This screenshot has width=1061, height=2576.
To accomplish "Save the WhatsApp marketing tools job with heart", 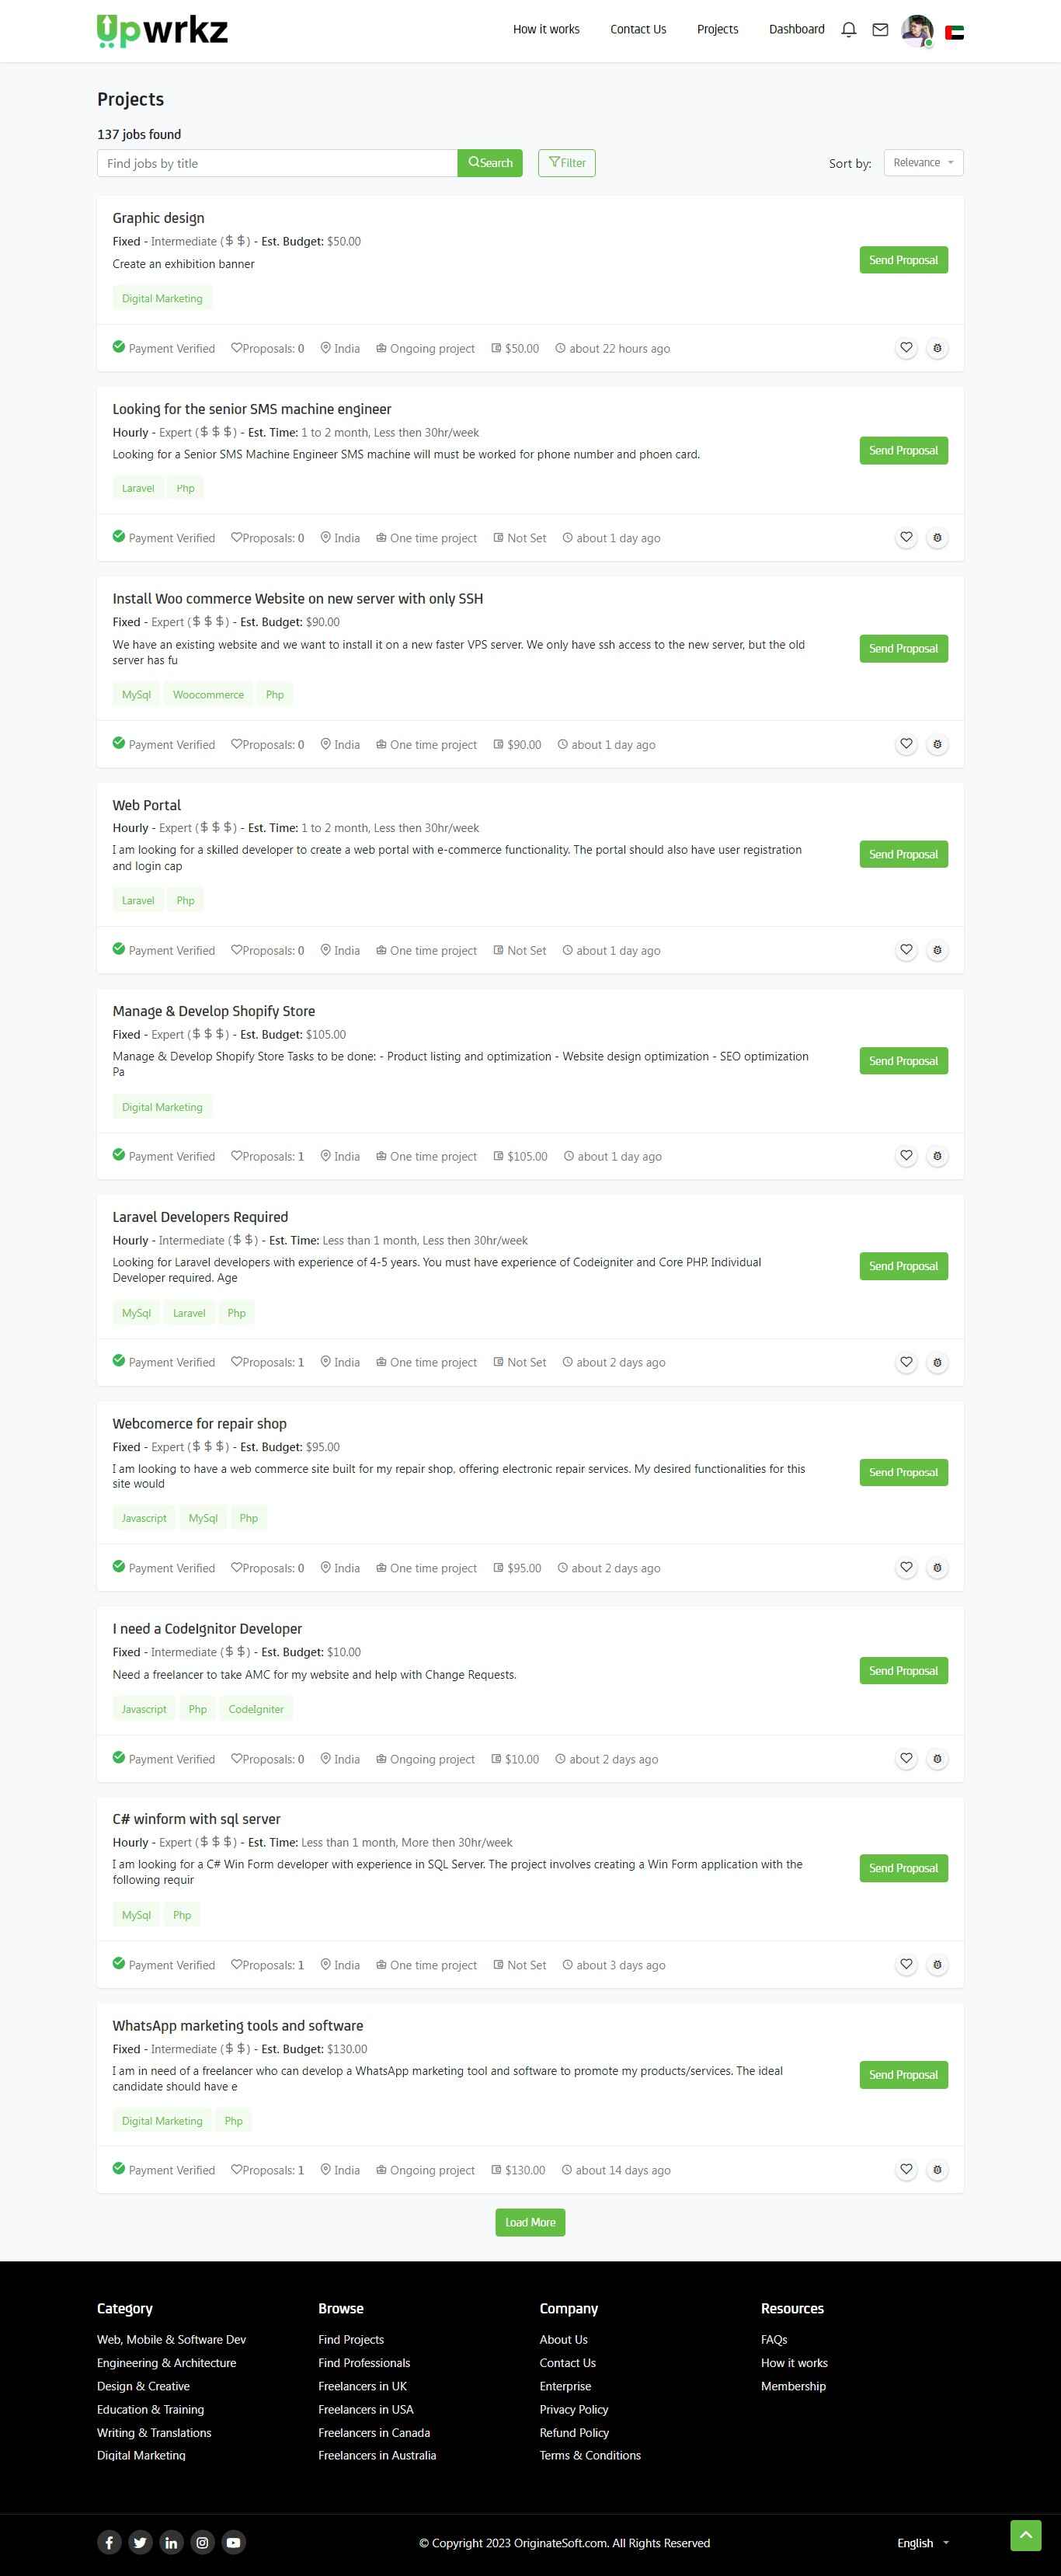I will click(x=906, y=2169).
